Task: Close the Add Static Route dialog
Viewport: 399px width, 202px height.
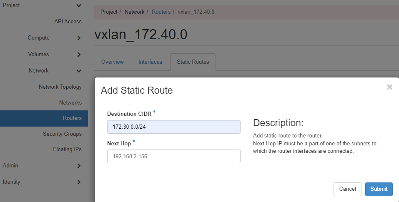Action: 389,87
